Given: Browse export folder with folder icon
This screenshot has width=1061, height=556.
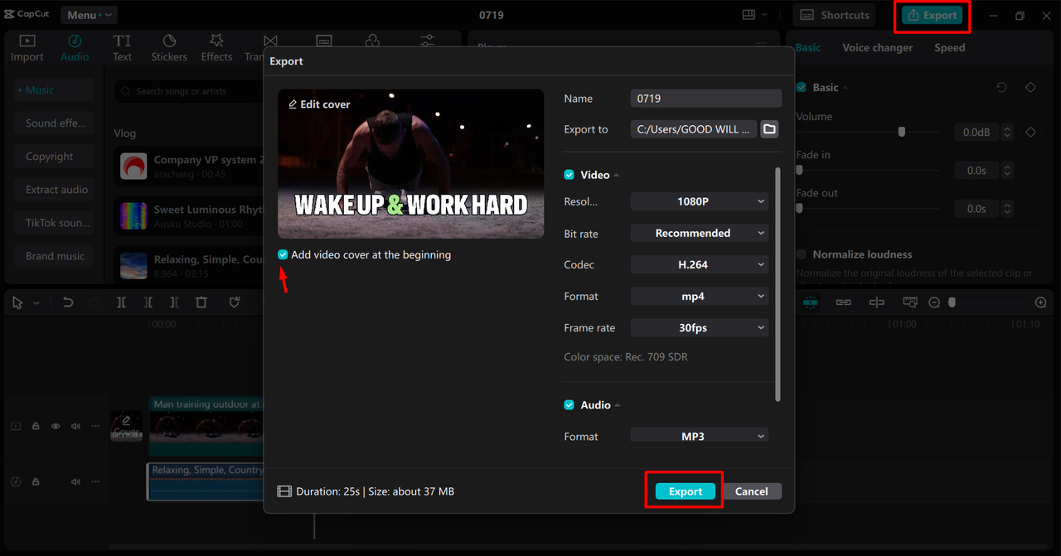Looking at the screenshot, I should [769, 129].
